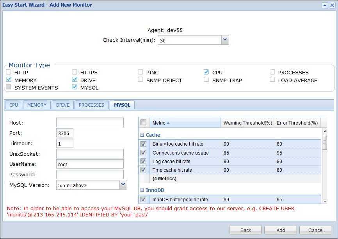Click the (4 Metrics) summary row
This screenshot has width=338, height=239.
tap(230, 179)
